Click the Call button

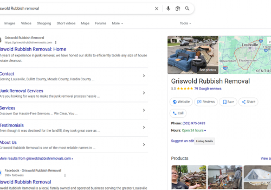click(x=178, y=113)
